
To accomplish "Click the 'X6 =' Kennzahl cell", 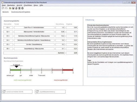I will point(8,49).
